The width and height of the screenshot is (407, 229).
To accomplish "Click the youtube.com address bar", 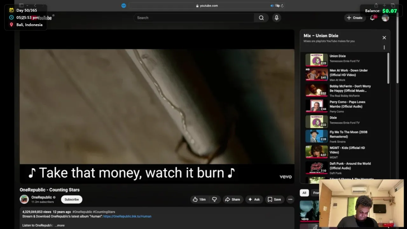I will (207, 5).
